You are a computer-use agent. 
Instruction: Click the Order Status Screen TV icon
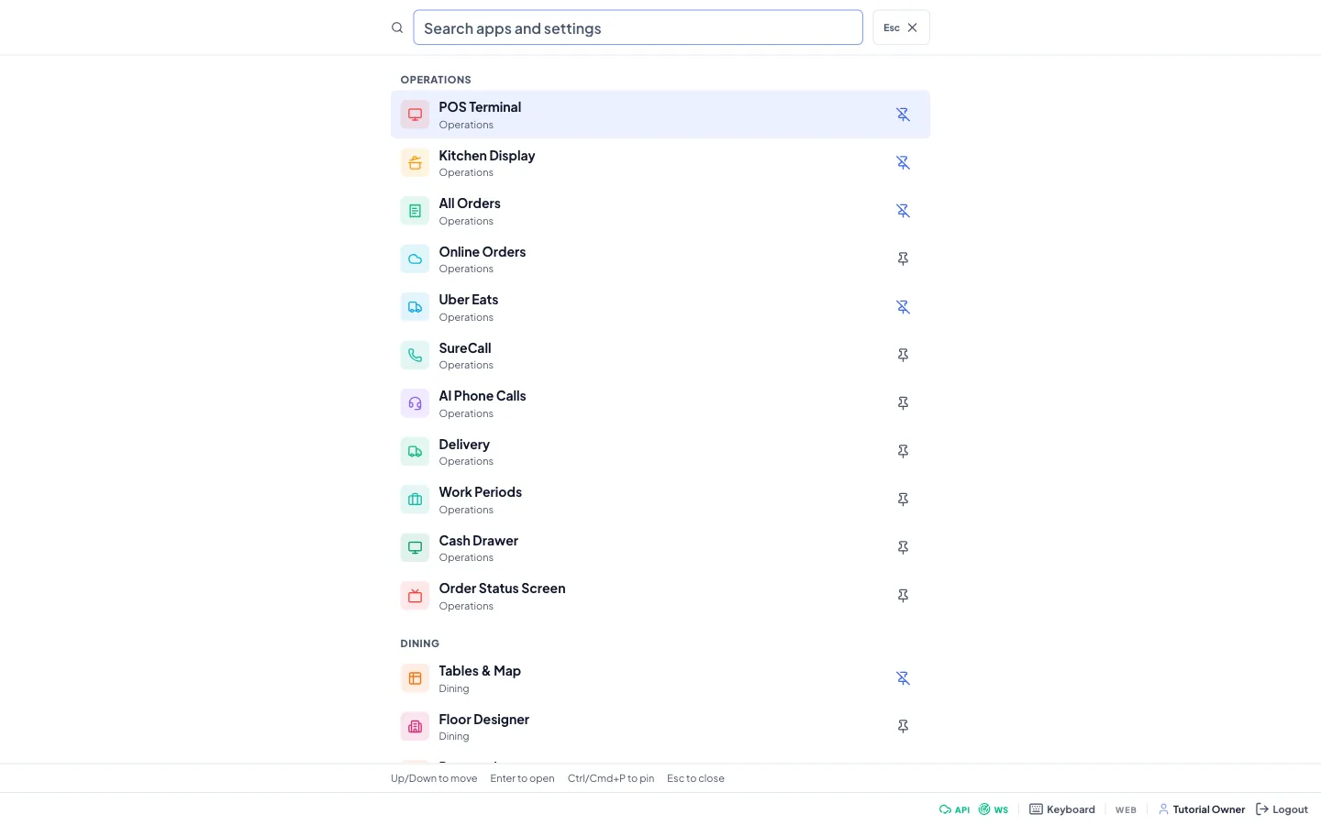[415, 596]
